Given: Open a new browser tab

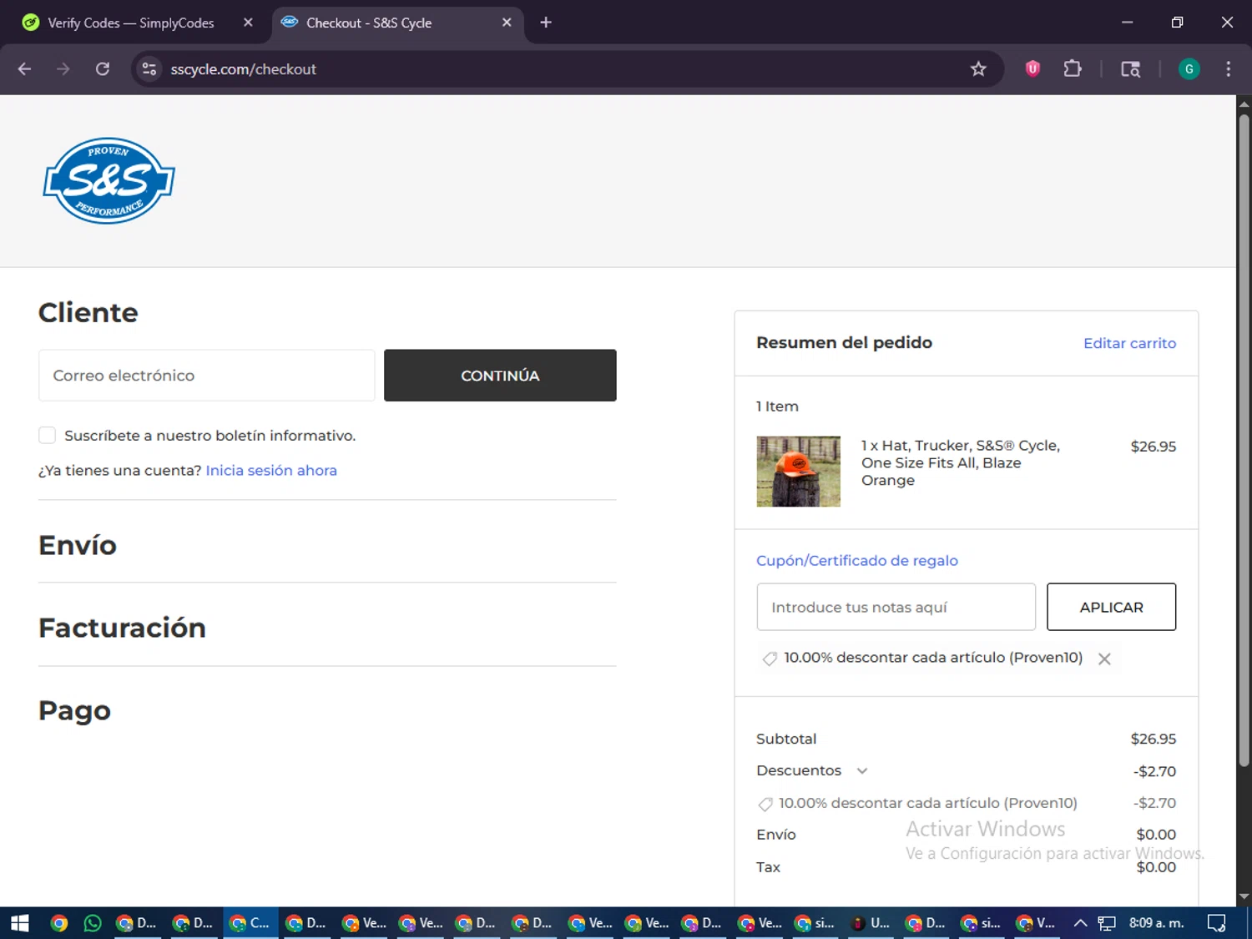Looking at the screenshot, I should [546, 23].
